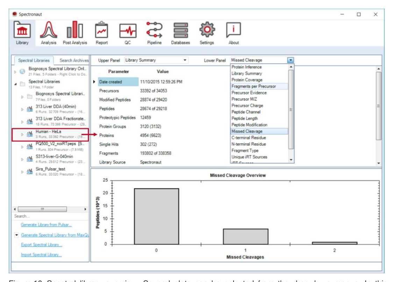Expand the Human - HeLa library tree node
The width and height of the screenshot is (393, 282).
coord(22,135)
